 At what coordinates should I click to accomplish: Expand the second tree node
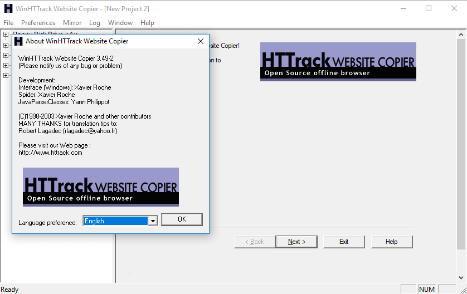(x=6, y=45)
